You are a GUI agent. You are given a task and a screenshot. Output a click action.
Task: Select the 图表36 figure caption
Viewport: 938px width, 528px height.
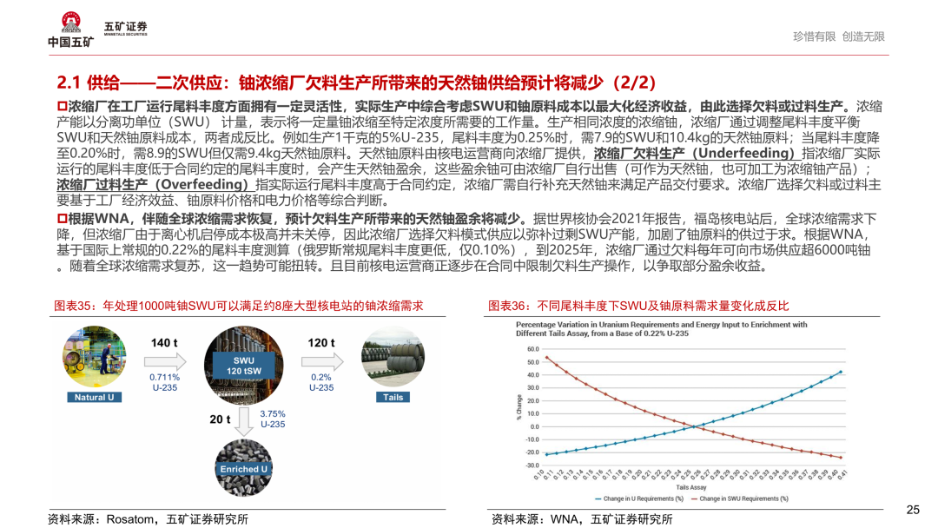coord(638,306)
